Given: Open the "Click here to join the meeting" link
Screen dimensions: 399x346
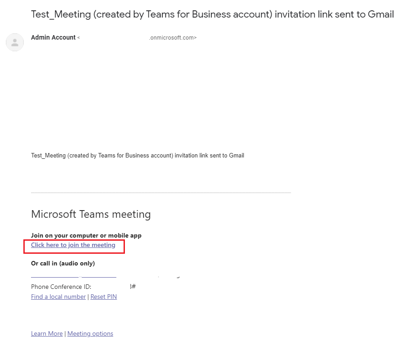Looking at the screenshot, I should tap(73, 245).
